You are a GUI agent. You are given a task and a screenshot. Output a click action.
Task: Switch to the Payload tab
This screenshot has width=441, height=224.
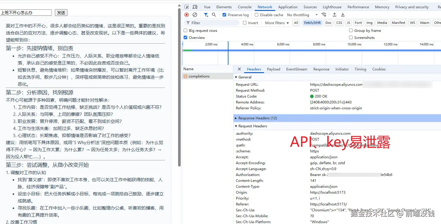tap(274, 69)
